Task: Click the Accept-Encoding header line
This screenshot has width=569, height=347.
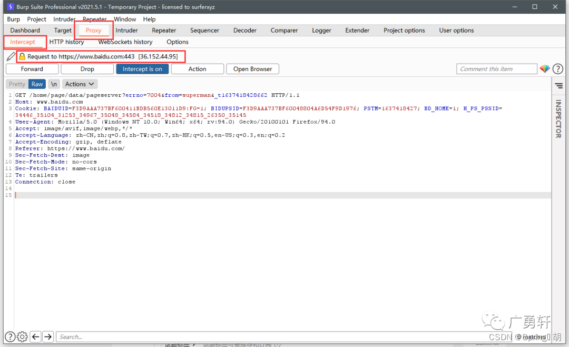Action: pyautogui.click(x=68, y=142)
